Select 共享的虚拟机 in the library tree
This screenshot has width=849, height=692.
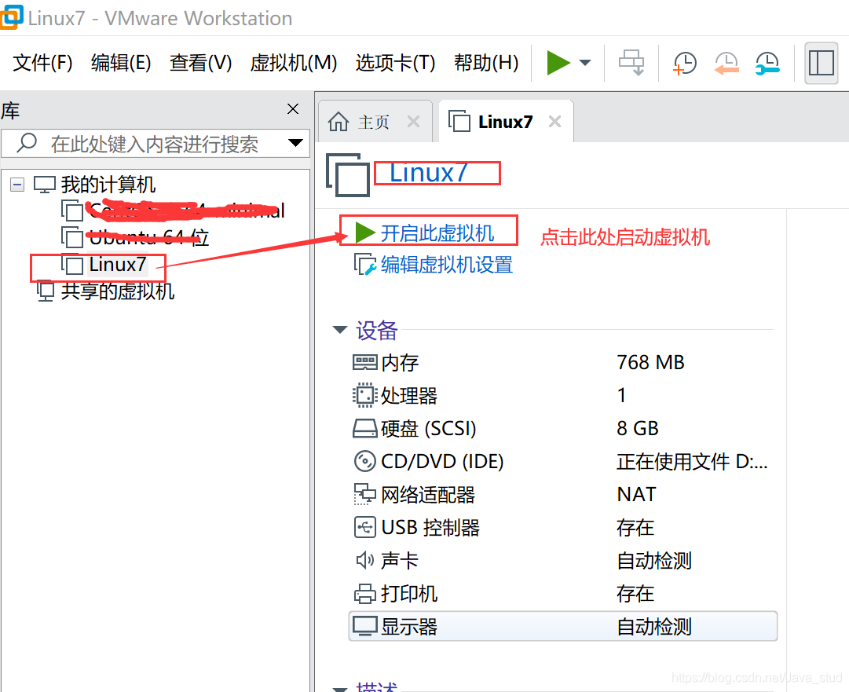118,291
